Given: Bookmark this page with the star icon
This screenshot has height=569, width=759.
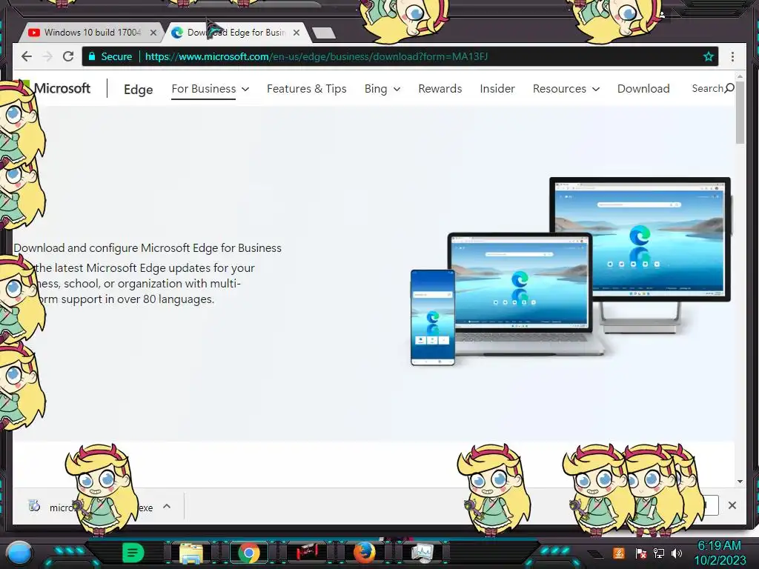Looking at the screenshot, I should [708, 56].
